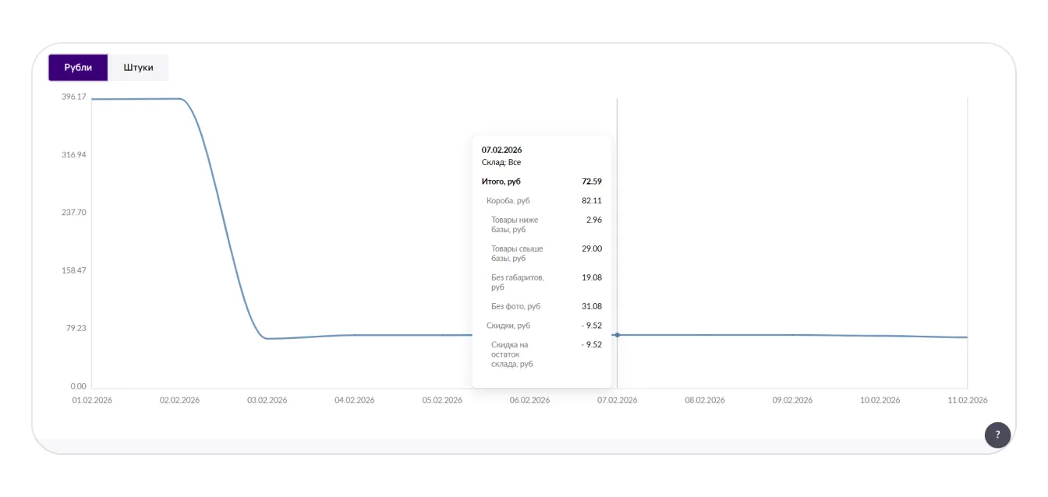The height and width of the screenshot is (497, 1048).
Task: Click the 03.02.2026 x-axis date label
Action: pos(267,400)
